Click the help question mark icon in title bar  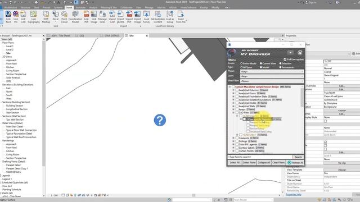pyautogui.click(x=337, y=2)
